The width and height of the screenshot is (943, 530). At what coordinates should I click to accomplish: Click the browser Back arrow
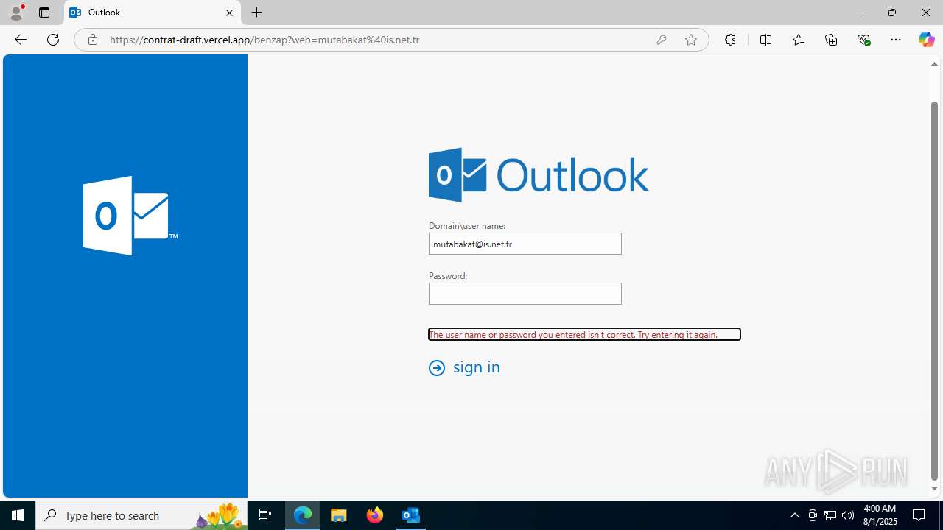20,40
